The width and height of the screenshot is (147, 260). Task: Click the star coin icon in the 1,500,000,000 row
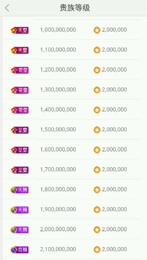97,130
